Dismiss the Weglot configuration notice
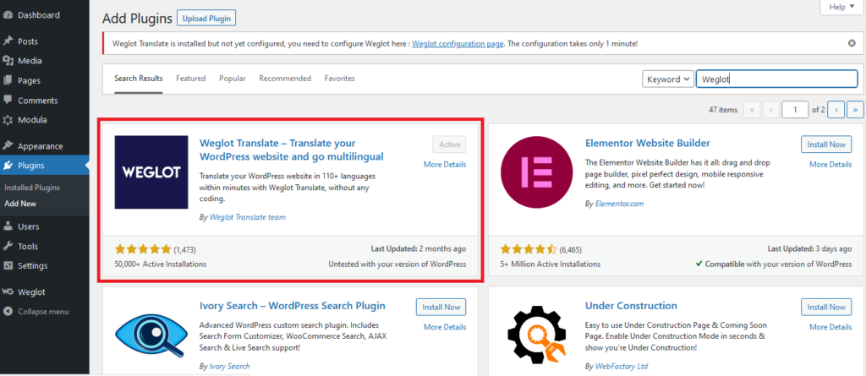 (852, 43)
